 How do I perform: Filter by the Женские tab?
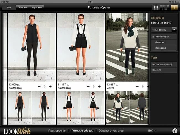pos(23,7)
